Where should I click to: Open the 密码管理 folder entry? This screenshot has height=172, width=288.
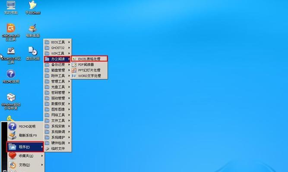click(x=57, y=92)
